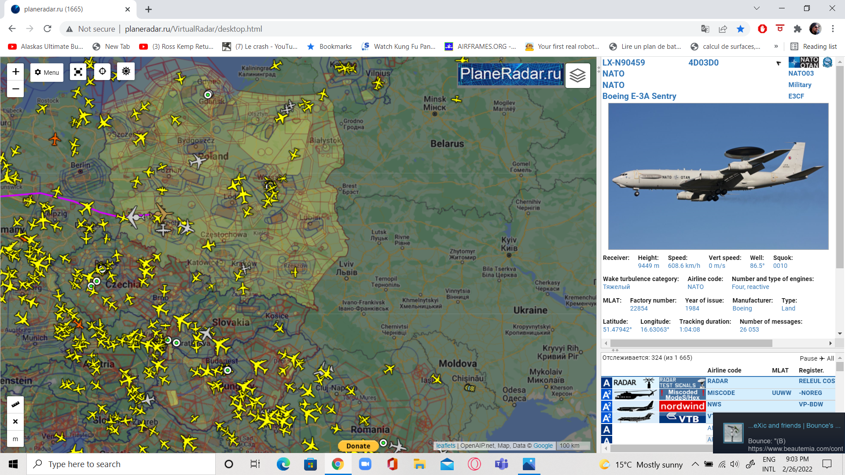Sort list by MLAT column
This screenshot has height=475, width=845.
tap(780, 370)
